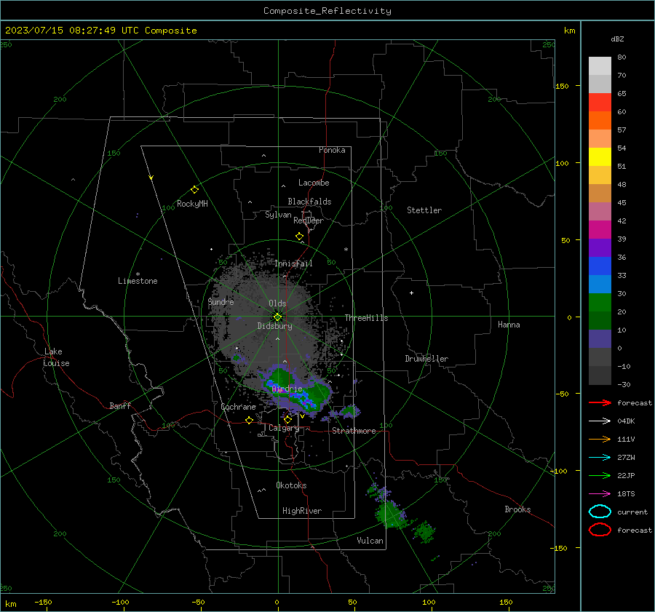
Task: Click the cyan 27ZW arrow in legend
Action: (600, 458)
